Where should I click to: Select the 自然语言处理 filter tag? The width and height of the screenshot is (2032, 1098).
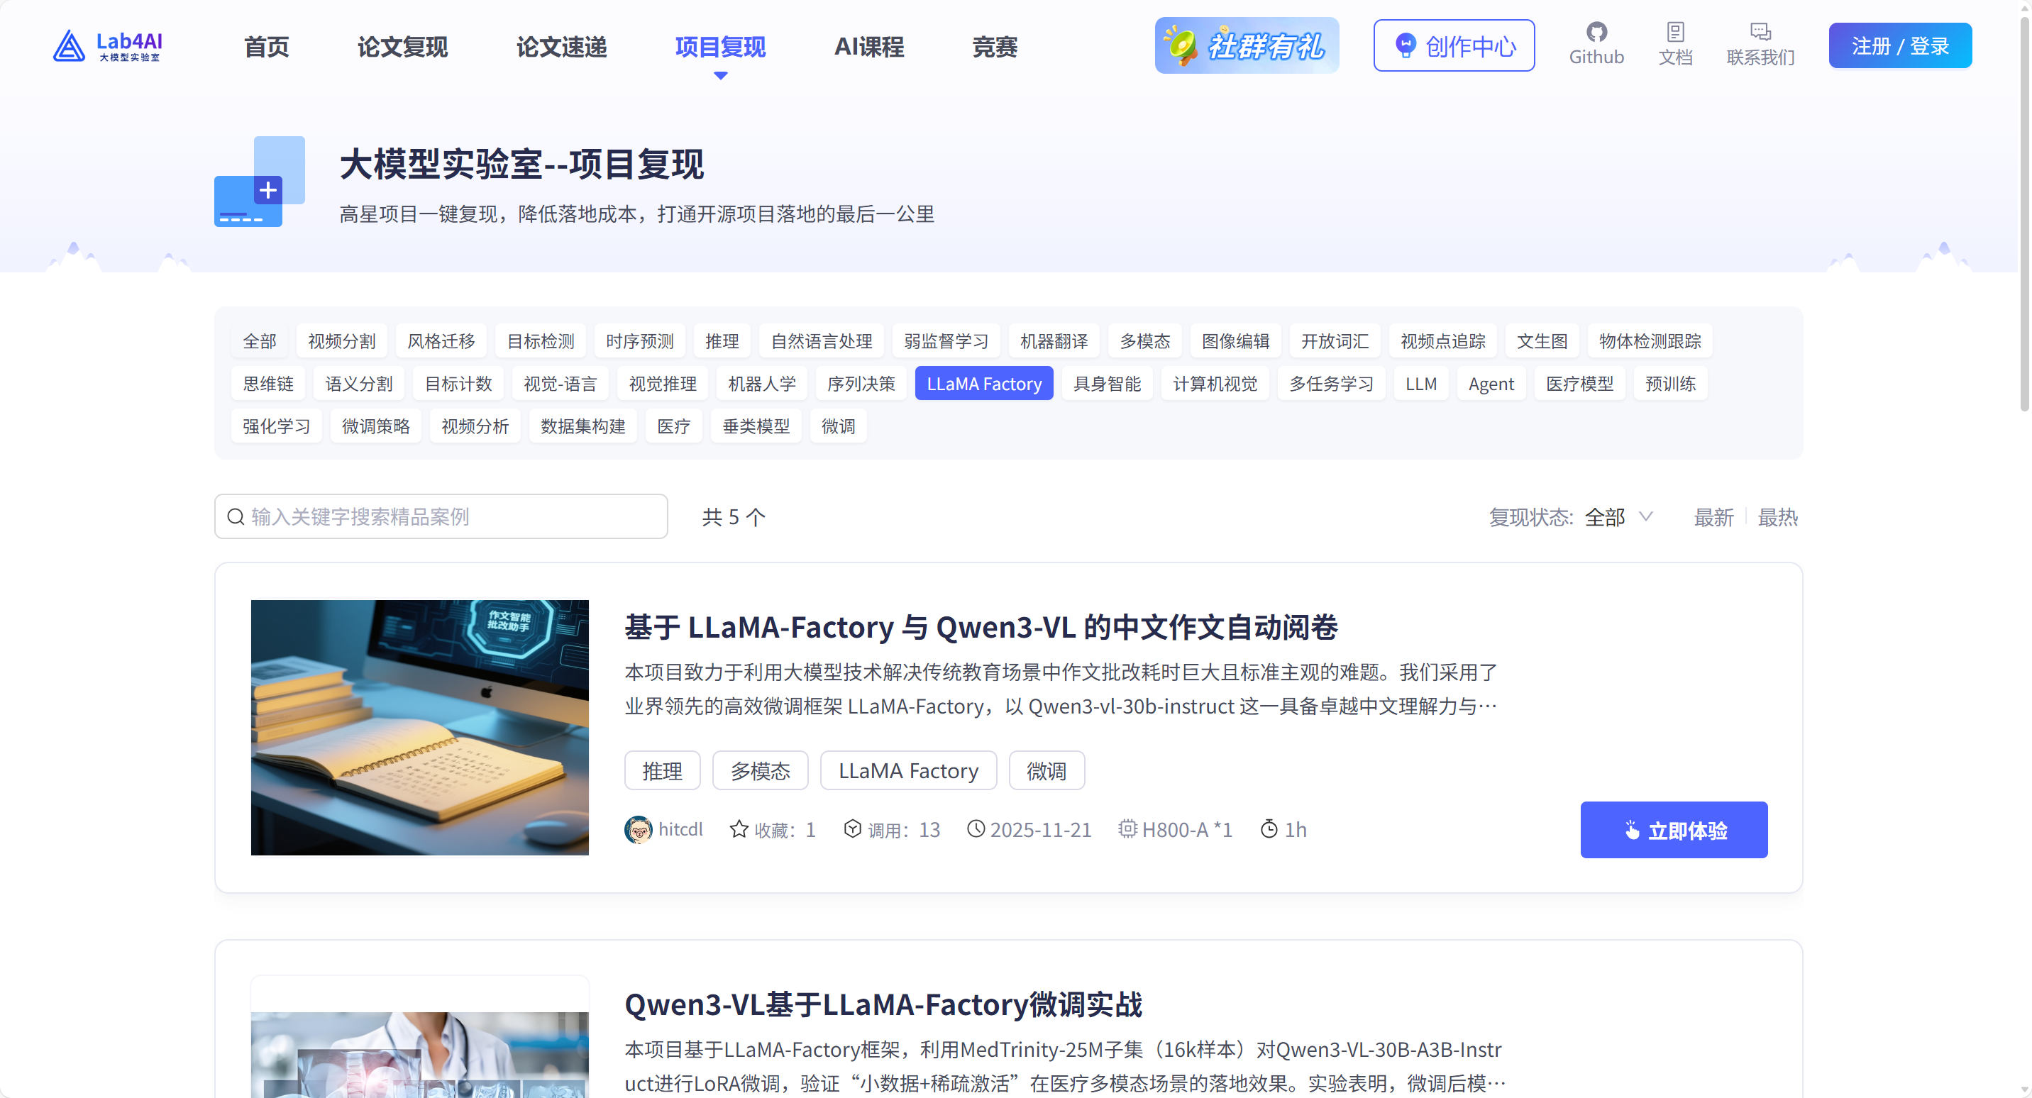[821, 340]
